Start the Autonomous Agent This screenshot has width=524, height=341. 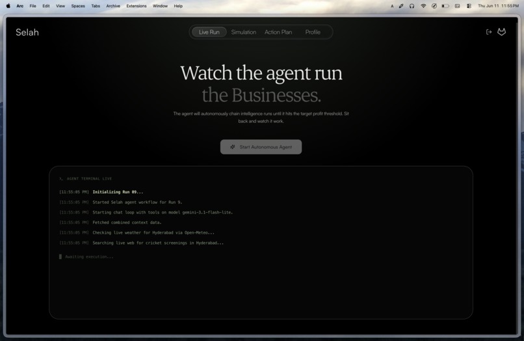tap(261, 147)
